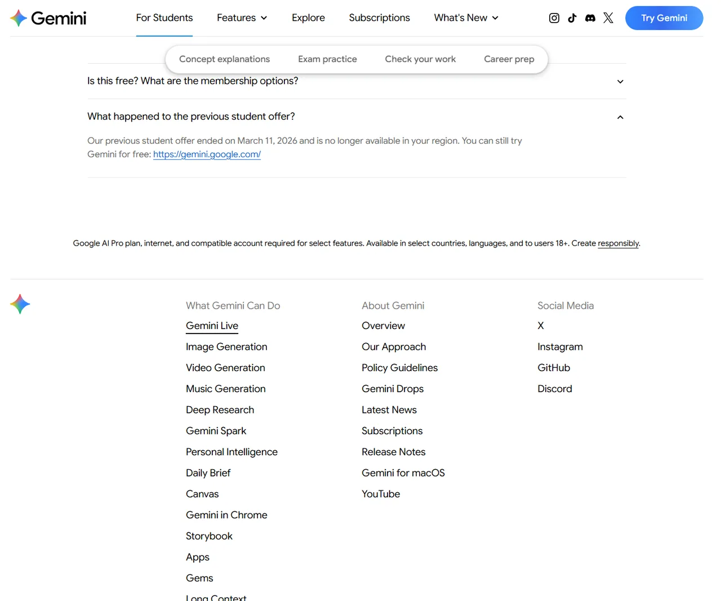The width and height of the screenshot is (721, 601).
Task: Switch to the Exam practice tab
Action: (x=327, y=59)
